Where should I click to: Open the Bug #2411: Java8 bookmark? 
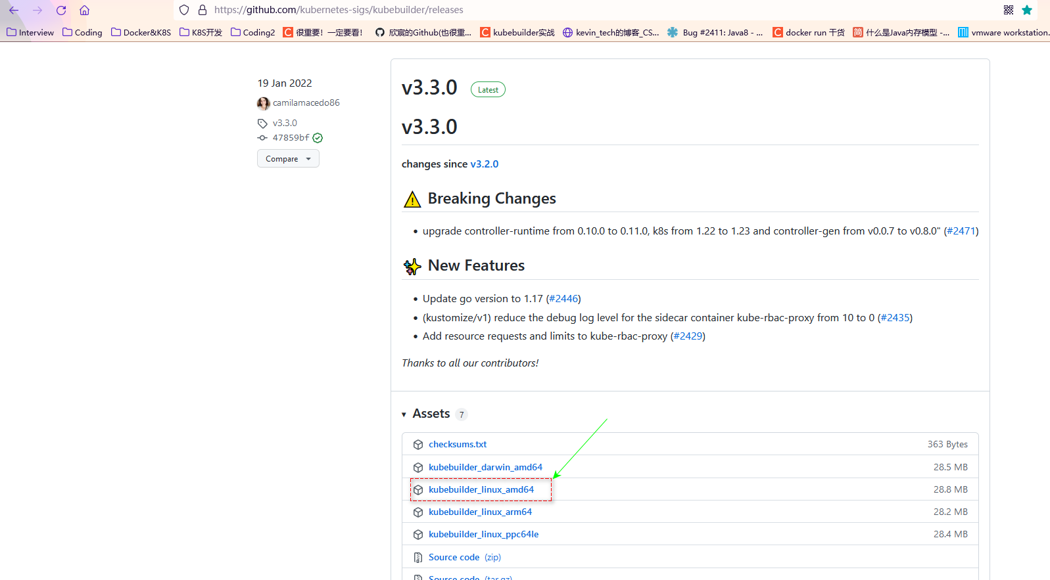(x=715, y=32)
